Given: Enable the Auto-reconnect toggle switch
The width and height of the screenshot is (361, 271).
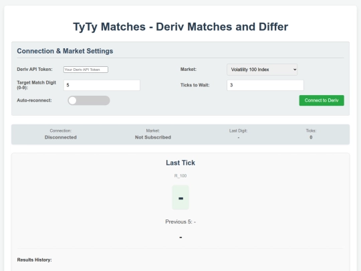Looking at the screenshot, I should [x=89, y=100].
